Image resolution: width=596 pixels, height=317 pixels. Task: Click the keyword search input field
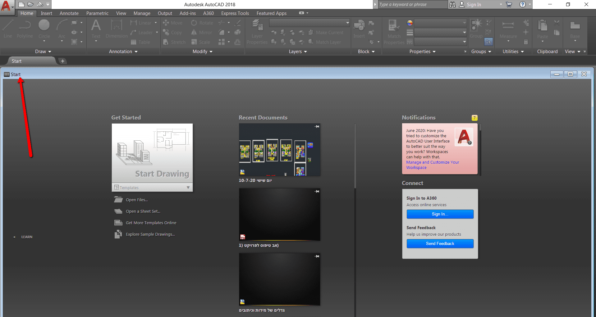click(413, 4)
